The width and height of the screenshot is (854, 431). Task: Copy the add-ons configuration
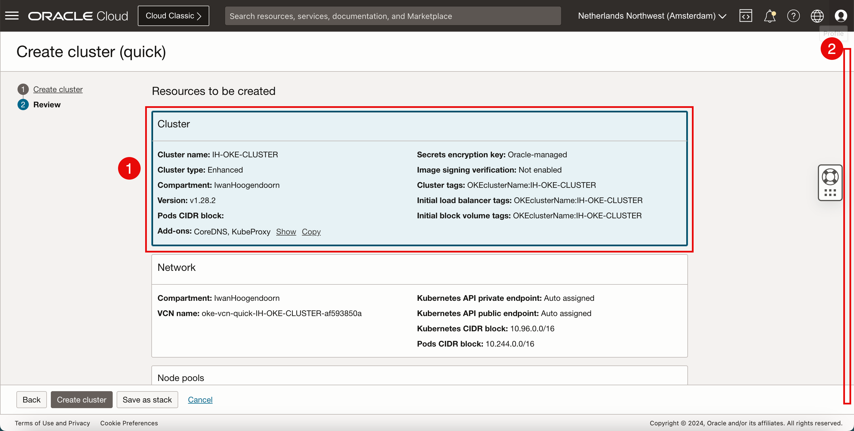coord(311,232)
